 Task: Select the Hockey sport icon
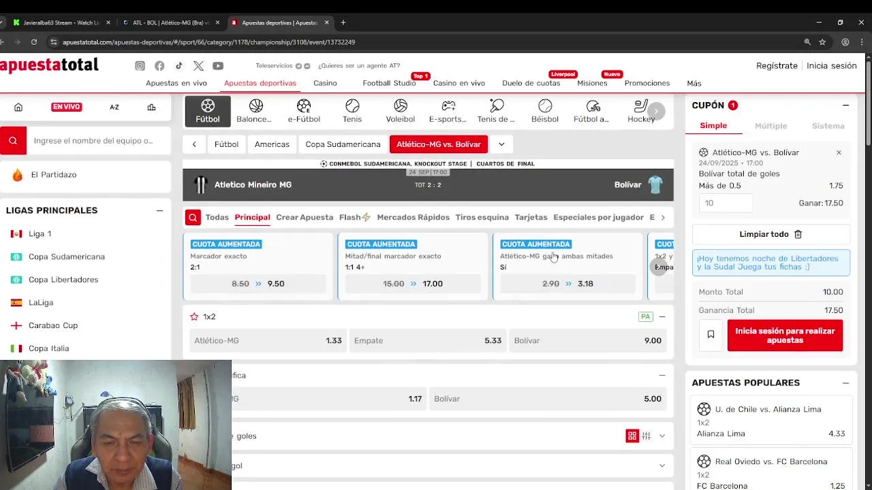point(641,111)
